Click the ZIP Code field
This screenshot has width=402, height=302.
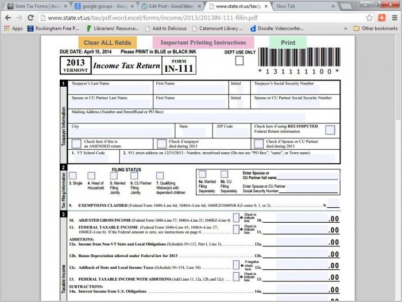point(232,132)
